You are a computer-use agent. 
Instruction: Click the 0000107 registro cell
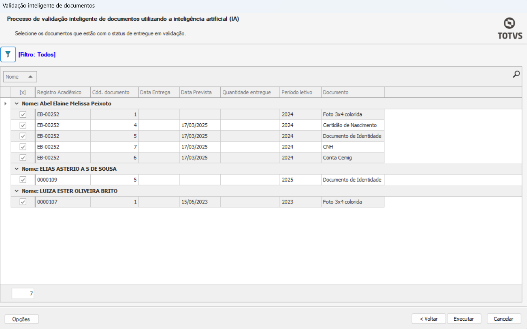point(63,202)
